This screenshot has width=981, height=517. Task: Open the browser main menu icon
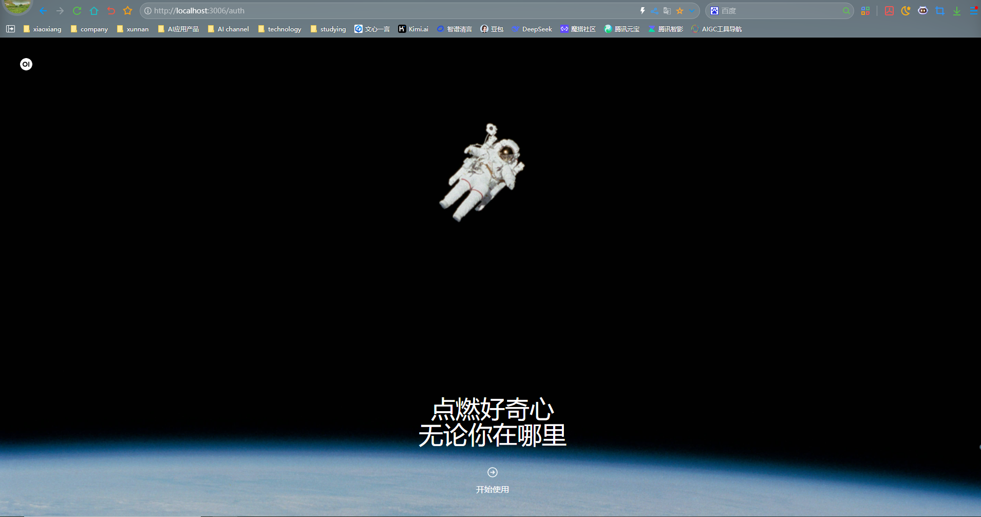click(974, 11)
